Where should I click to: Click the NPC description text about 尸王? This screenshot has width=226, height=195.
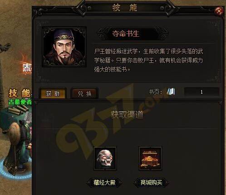tap(148, 61)
